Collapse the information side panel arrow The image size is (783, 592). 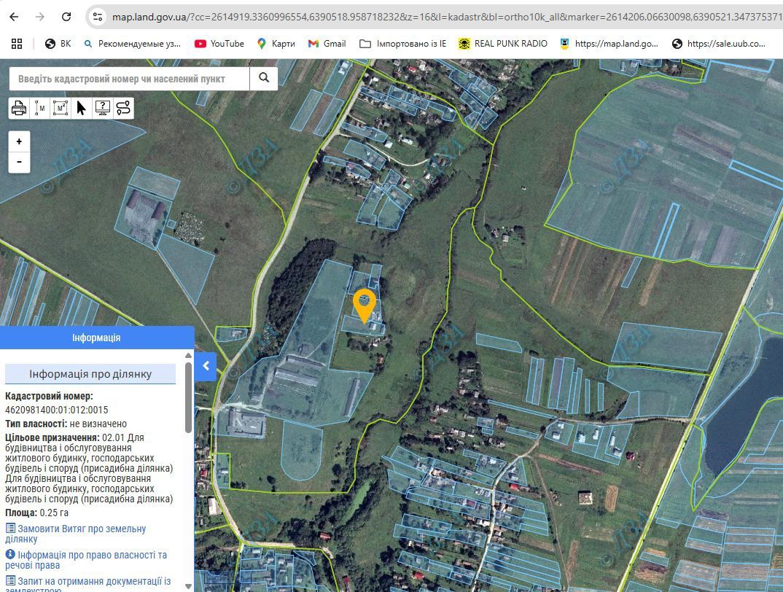(x=206, y=366)
